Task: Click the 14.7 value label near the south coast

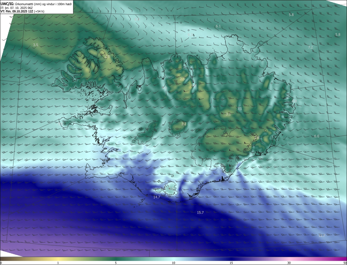Action: pyautogui.click(x=157, y=197)
